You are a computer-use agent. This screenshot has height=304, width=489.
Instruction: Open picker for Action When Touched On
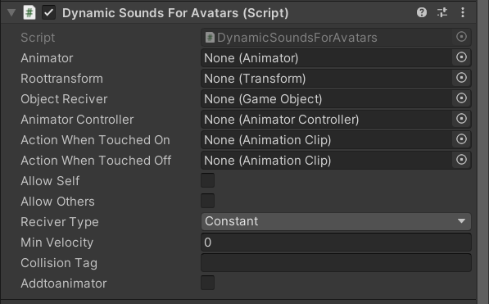coord(461,139)
